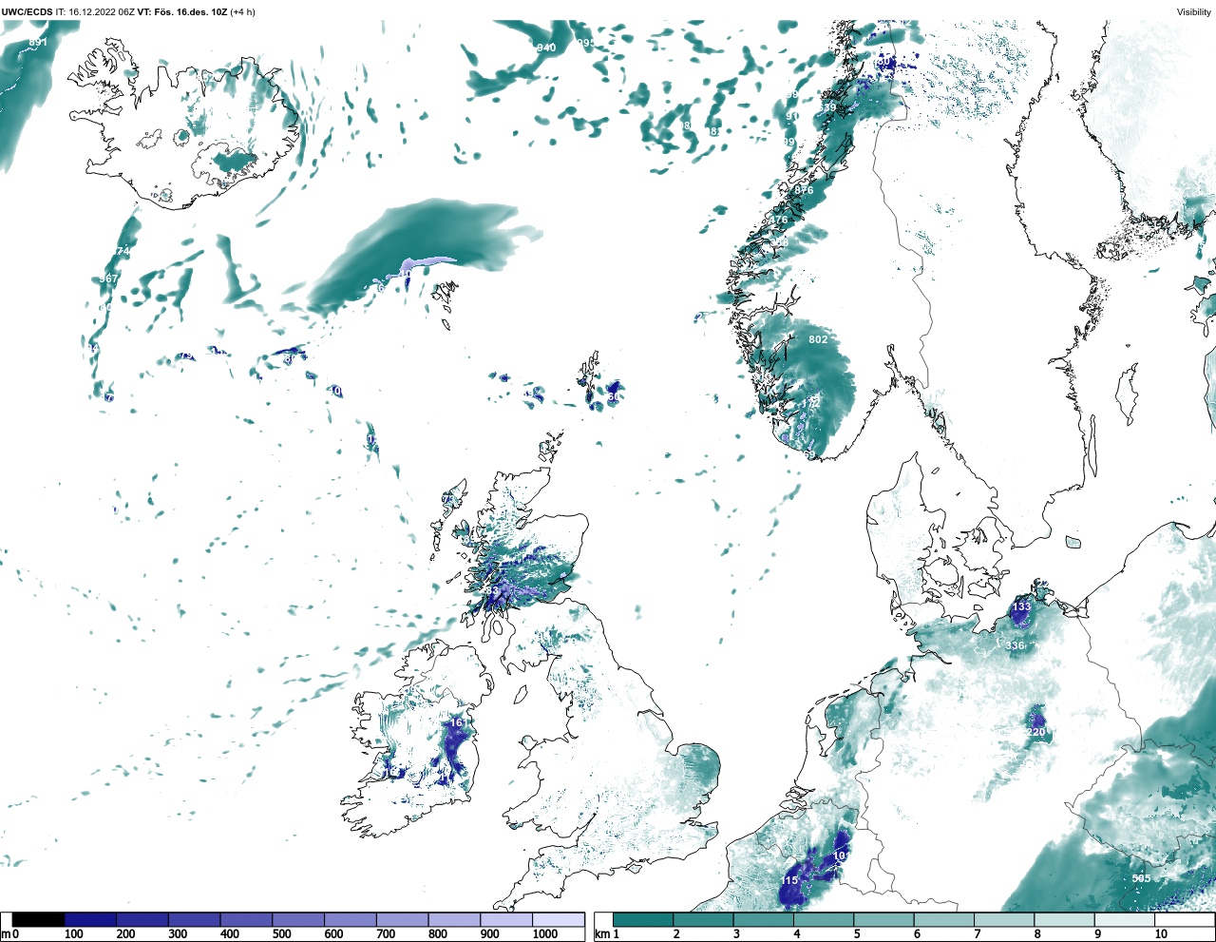The image size is (1216, 942).
Task: Click the palest swatch after 1000 m
Action: [558, 920]
